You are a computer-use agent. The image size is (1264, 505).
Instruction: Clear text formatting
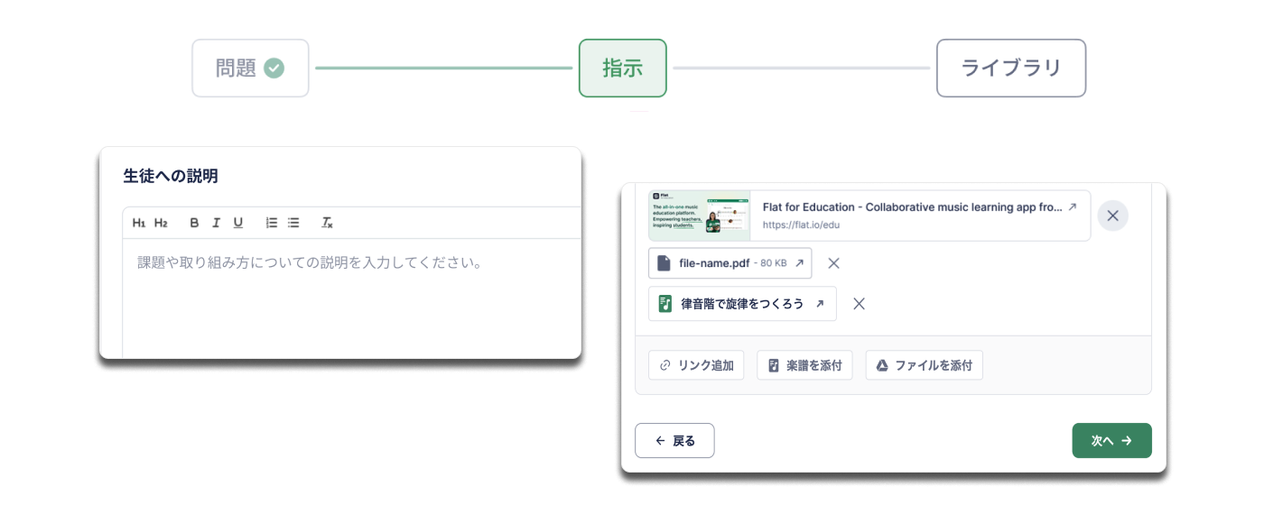coord(328,223)
